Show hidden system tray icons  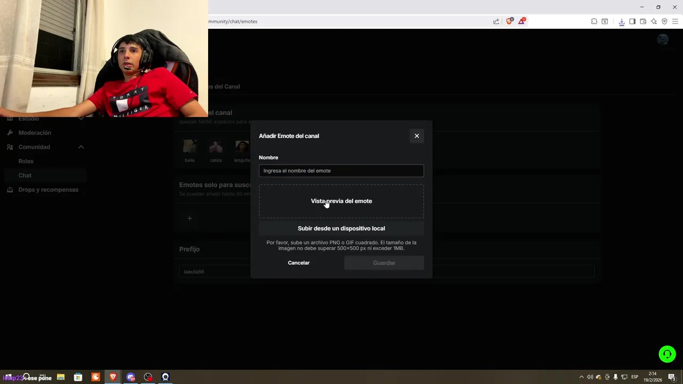tap(582, 377)
